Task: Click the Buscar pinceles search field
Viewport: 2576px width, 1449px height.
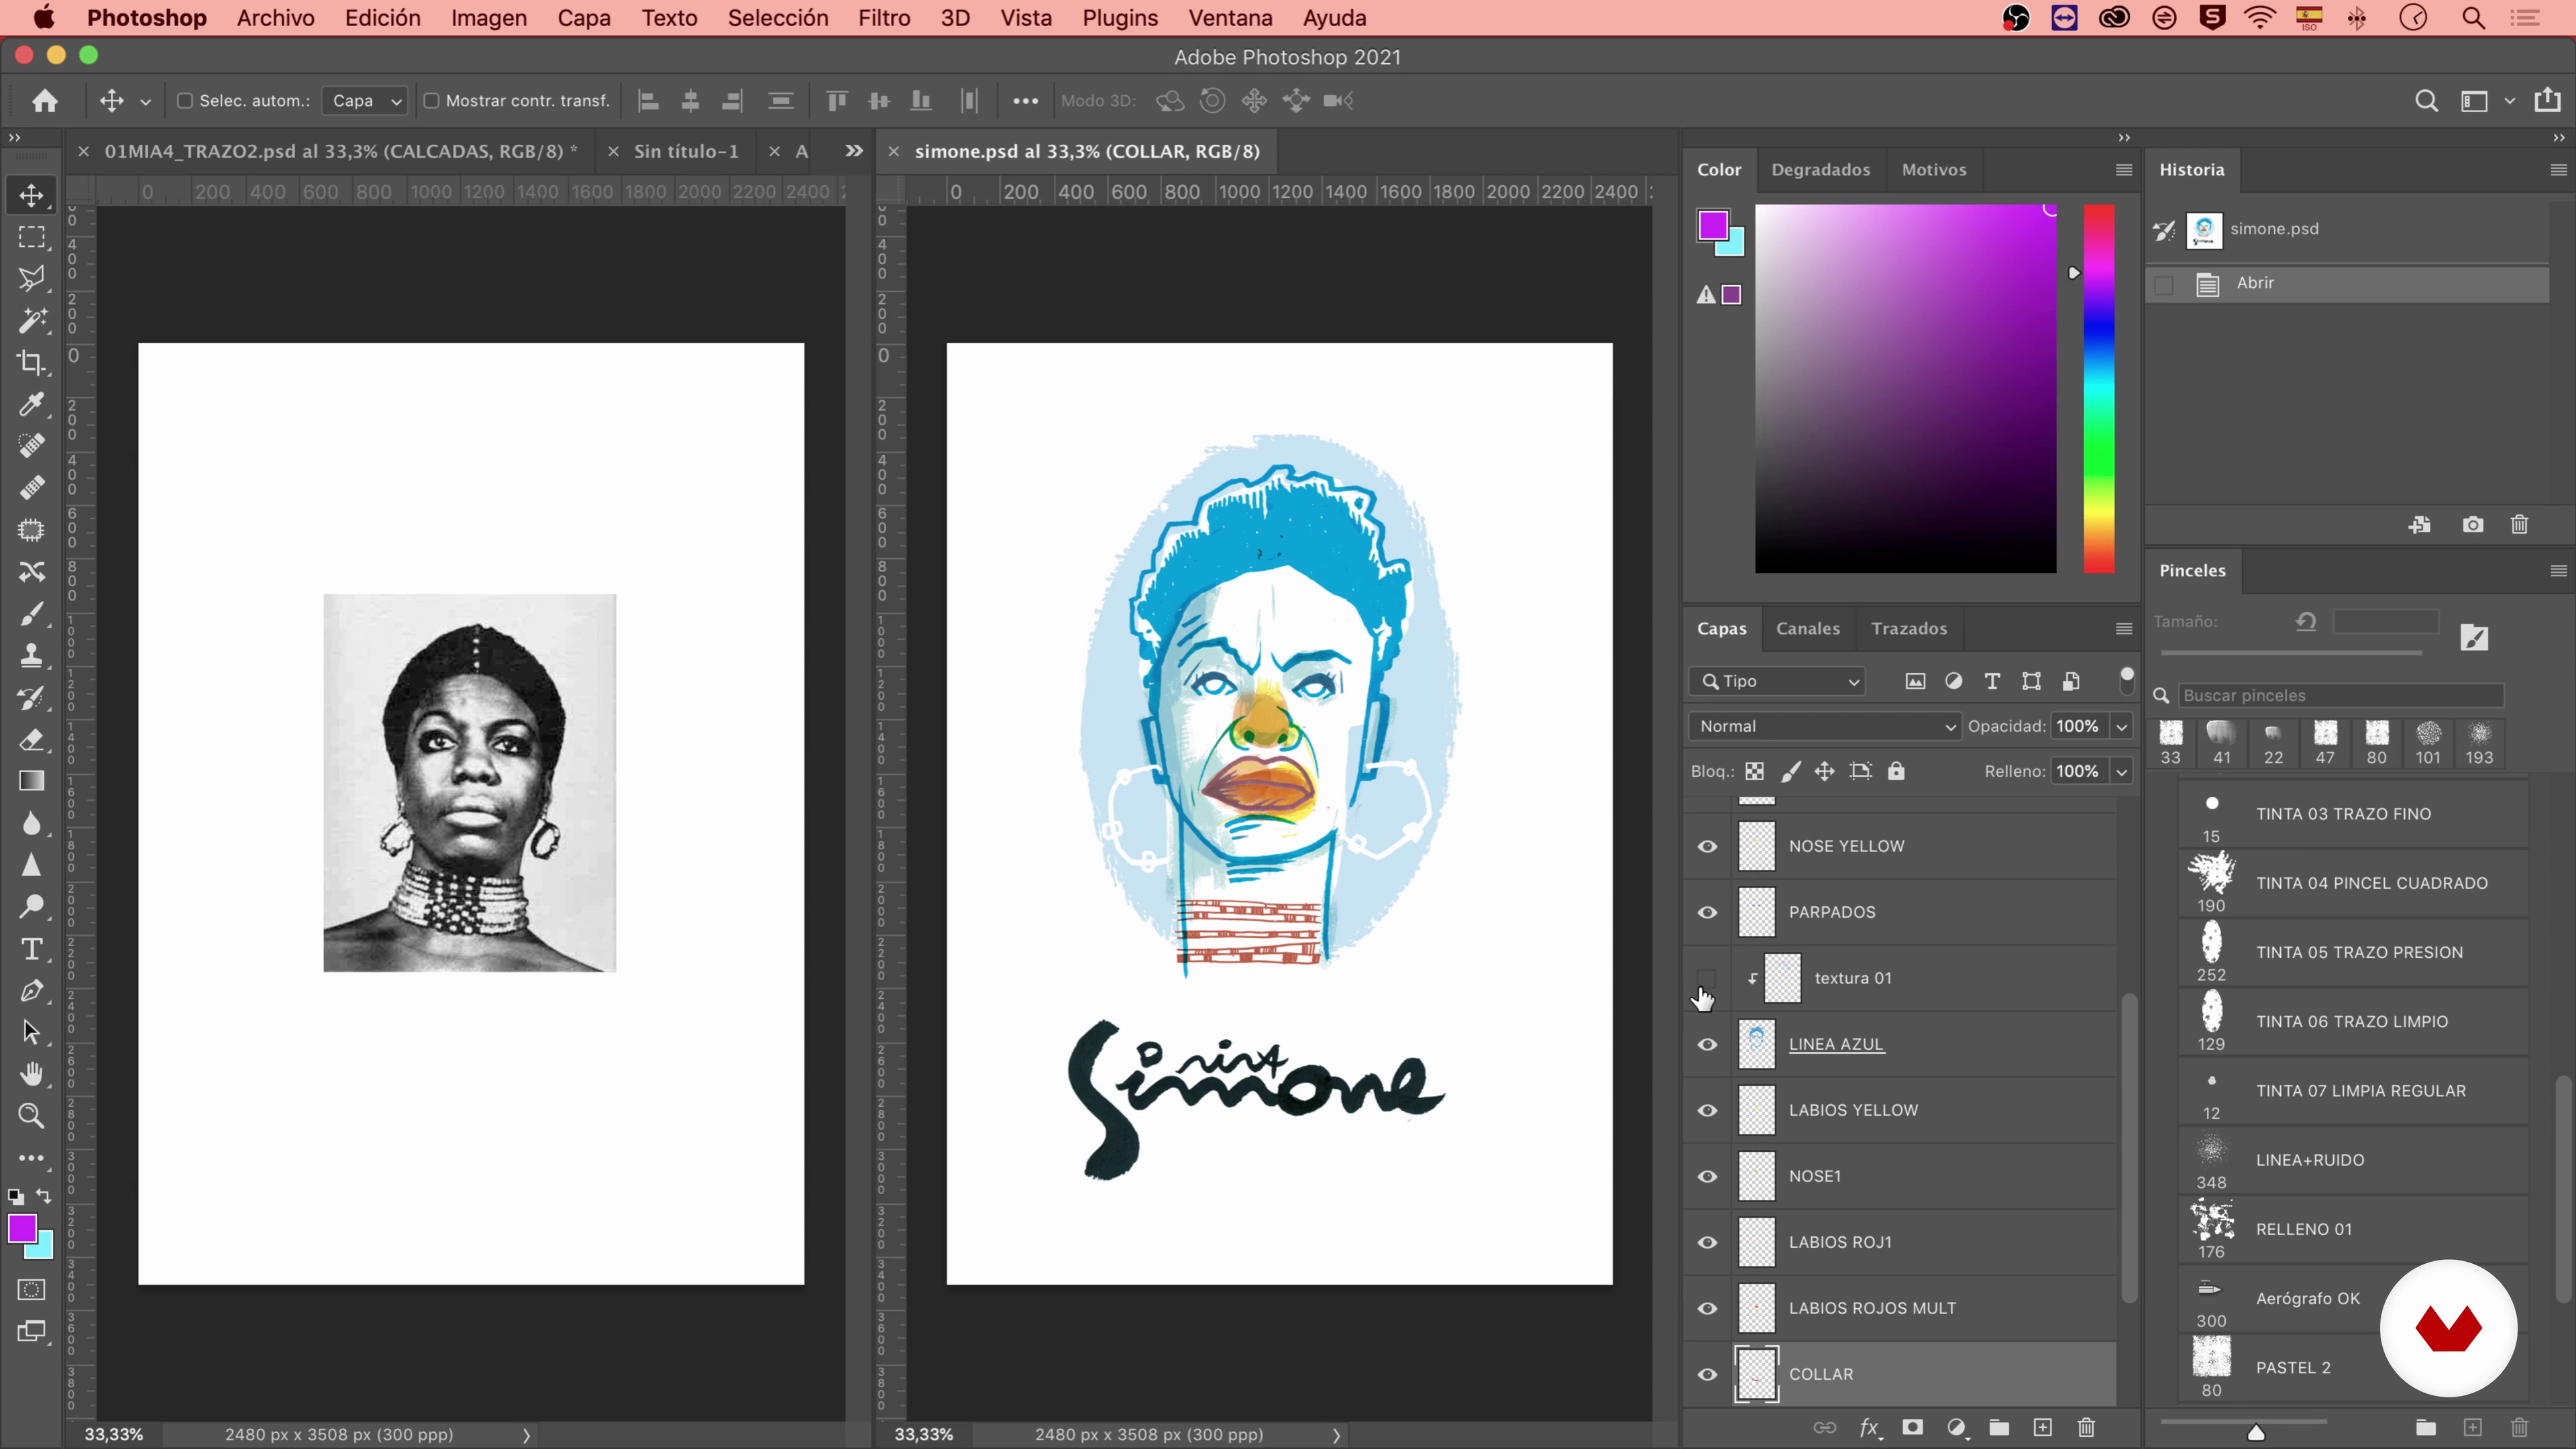Action: point(2340,695)
